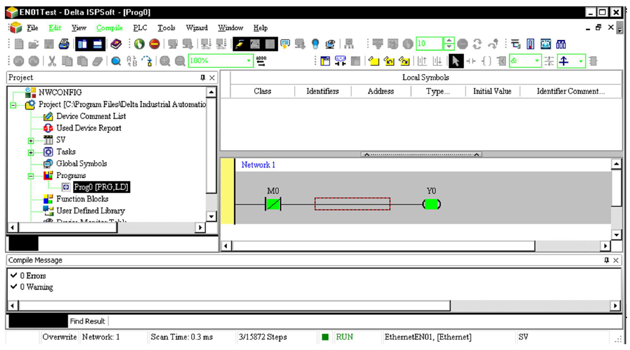Click the ADDR address display icon

[x=261, y=61]
